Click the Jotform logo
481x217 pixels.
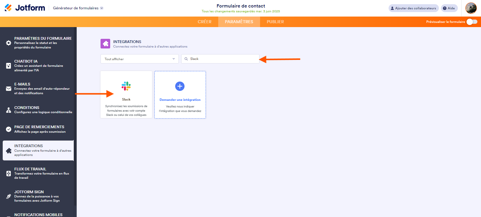pyautogui.click(x=25, y=8)
